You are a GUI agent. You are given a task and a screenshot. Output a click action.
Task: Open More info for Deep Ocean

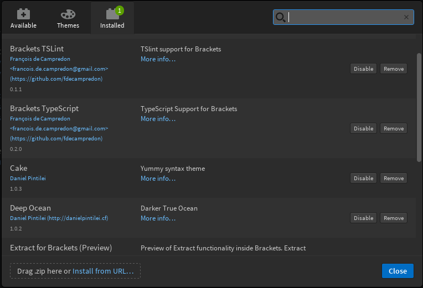(x=158, y=218)
